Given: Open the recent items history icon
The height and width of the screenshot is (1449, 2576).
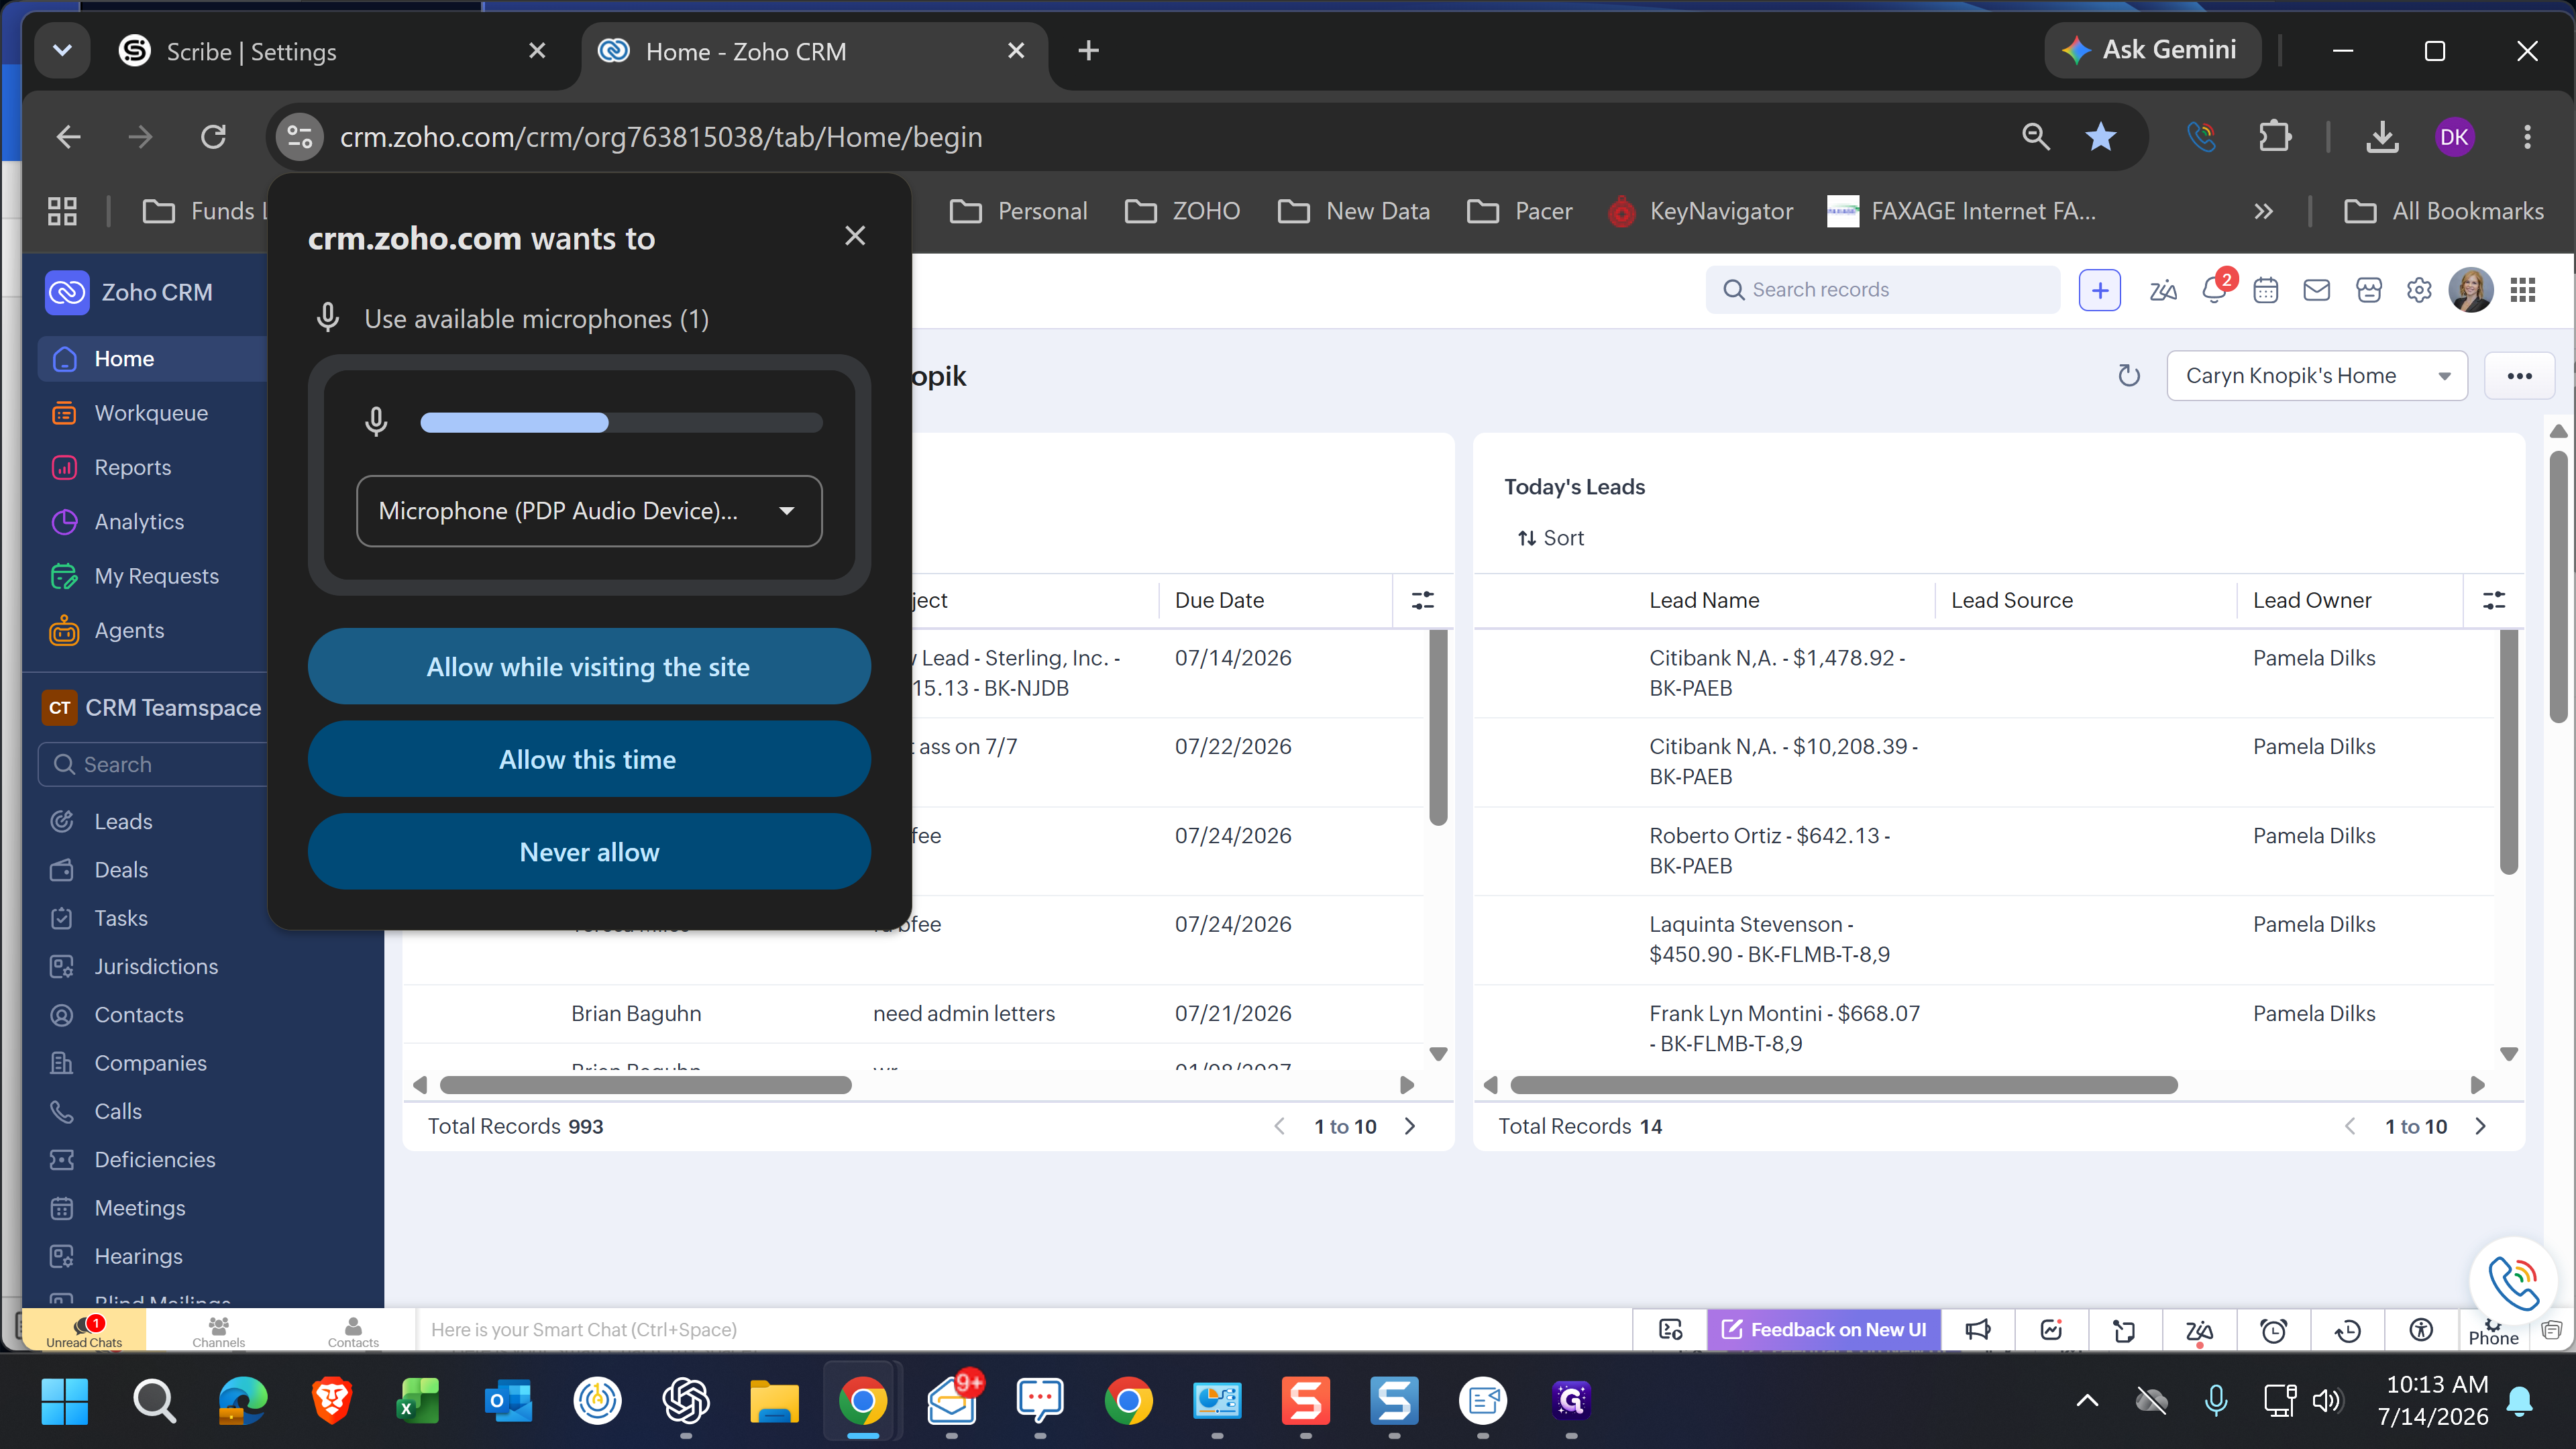Looking at the screenshot, I should tap(2347, 1330).
